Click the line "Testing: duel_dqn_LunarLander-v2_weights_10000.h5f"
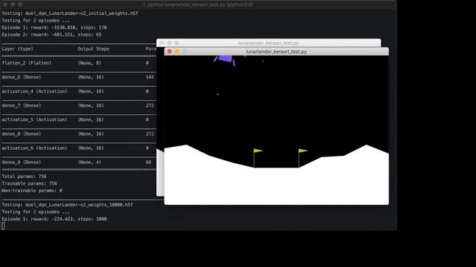The image size is (476, 267). 68,205
